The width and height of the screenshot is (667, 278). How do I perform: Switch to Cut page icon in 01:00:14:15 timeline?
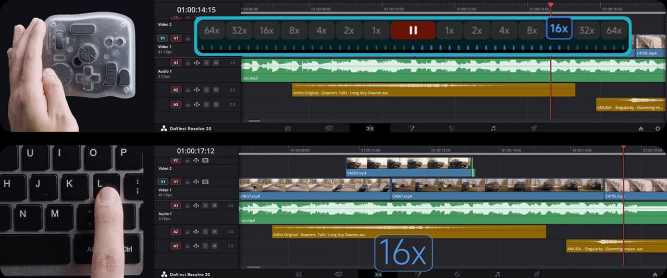click(x=328, y=129)
